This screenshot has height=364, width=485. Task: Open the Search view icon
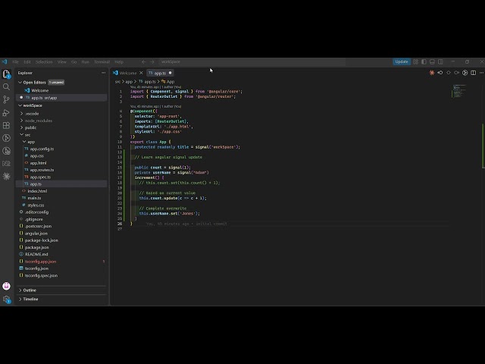coord(6,86)
